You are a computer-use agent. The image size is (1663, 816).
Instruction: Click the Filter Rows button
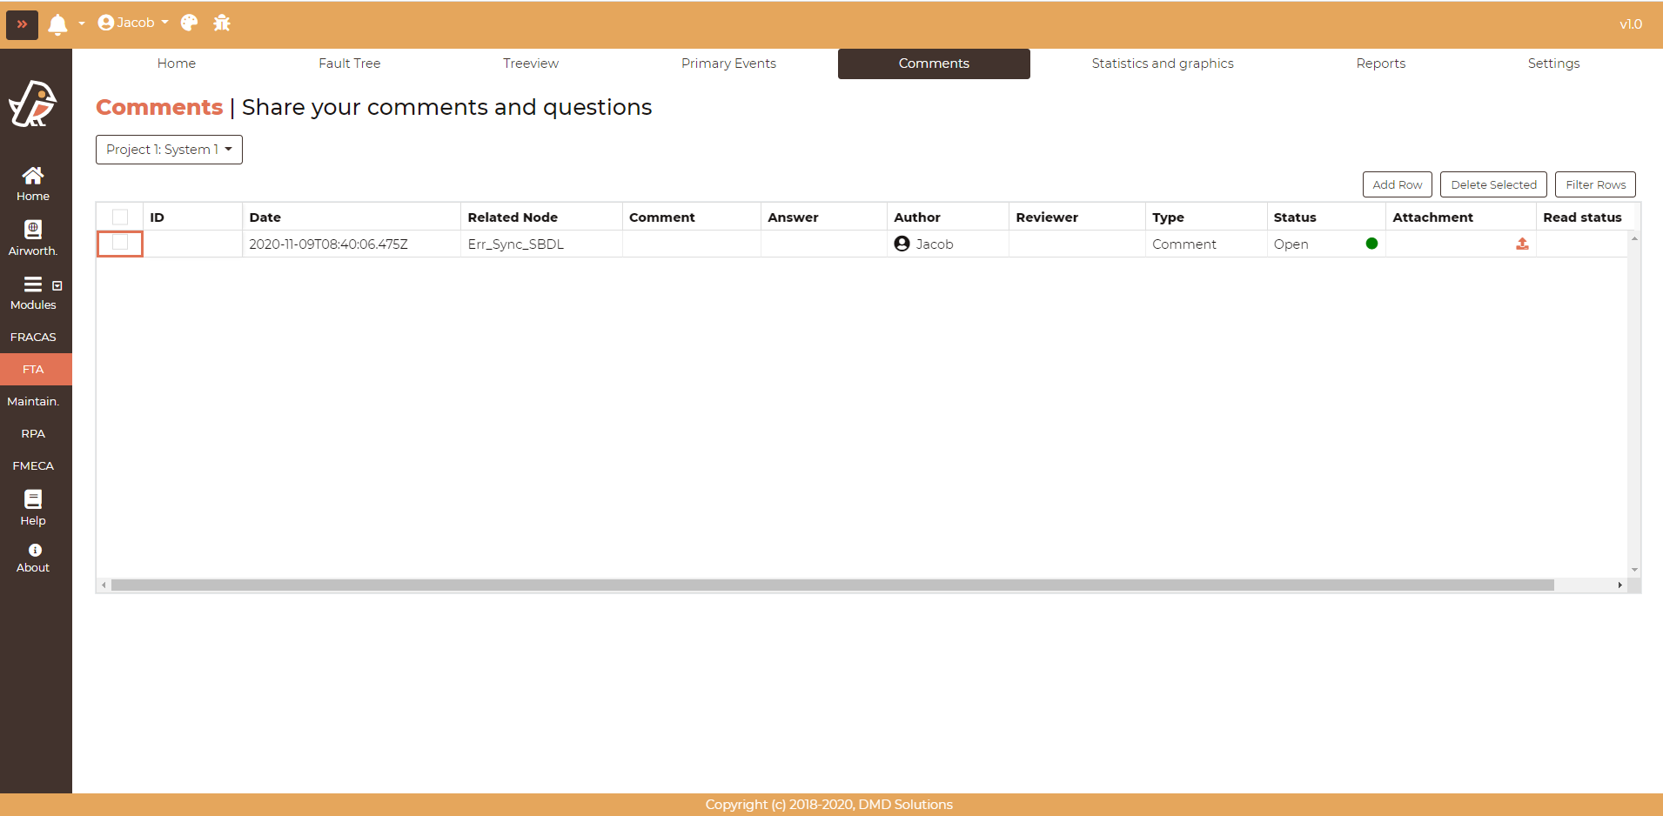pos(1595,184)
